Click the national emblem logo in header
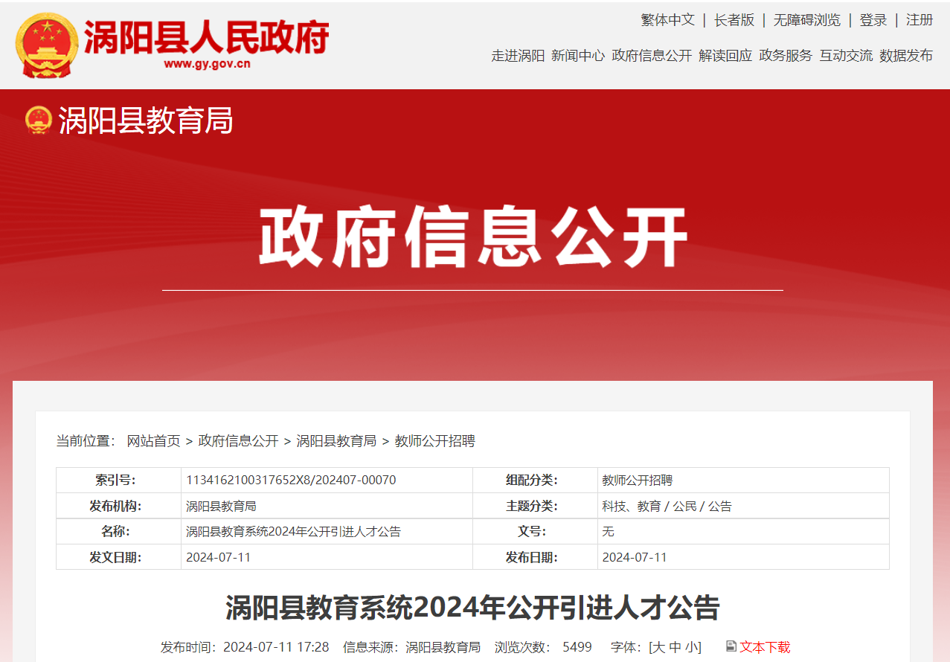This screenshot has width=950, height=662. coord(47,45)
